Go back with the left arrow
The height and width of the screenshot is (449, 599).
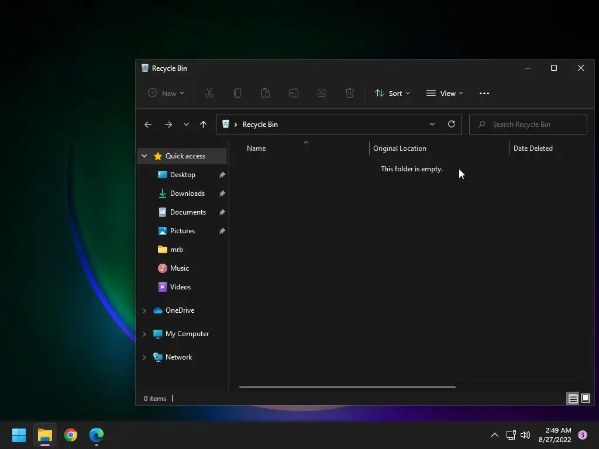(148, 125)
